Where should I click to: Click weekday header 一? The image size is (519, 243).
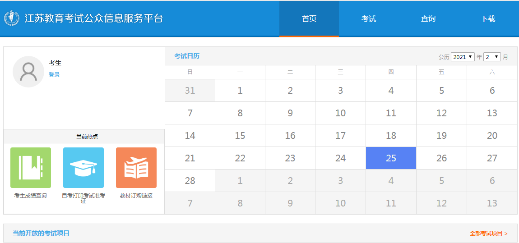point(240,72)
